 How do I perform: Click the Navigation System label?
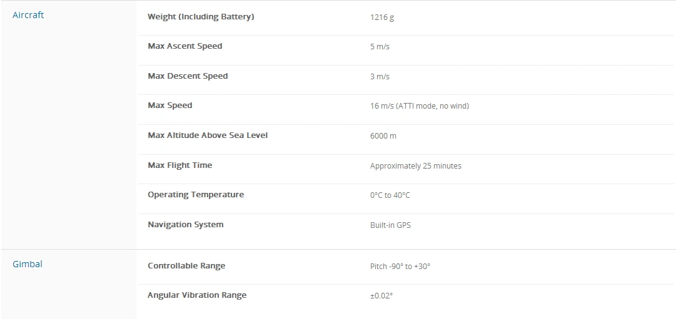(x=185, y=225)
